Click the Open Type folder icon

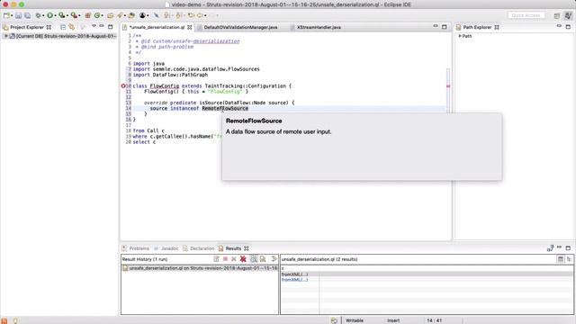(110, 15)
